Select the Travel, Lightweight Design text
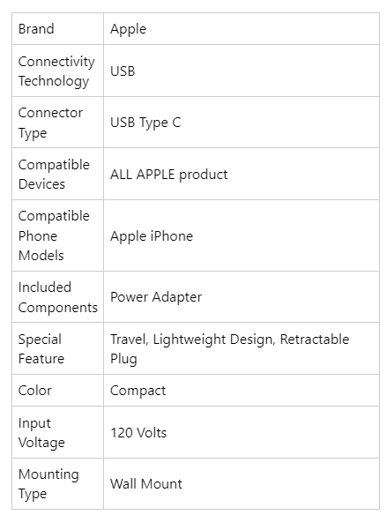 coord(193,340)
